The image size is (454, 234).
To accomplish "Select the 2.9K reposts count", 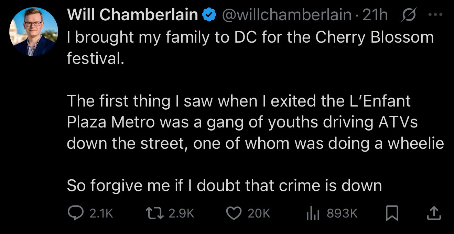I will pos(182,214).
